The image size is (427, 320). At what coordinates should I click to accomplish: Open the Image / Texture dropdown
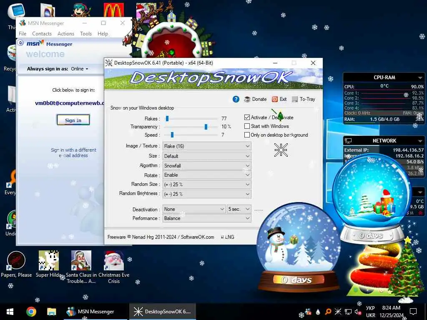207,146
